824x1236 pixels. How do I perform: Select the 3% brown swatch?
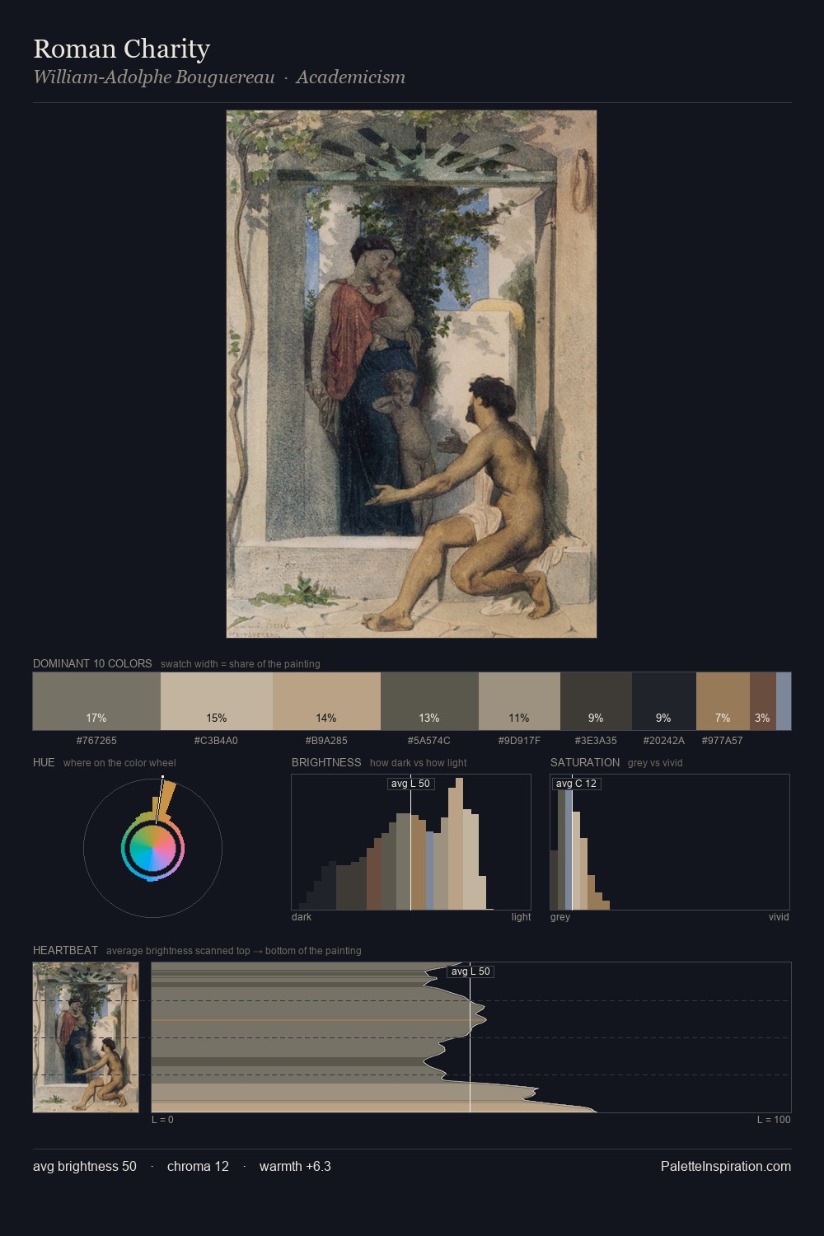coord(763,701)
